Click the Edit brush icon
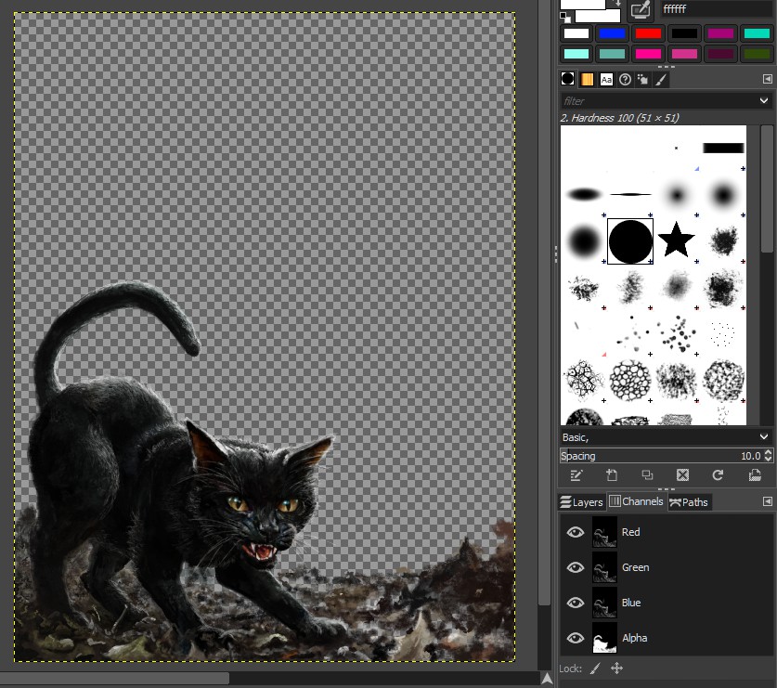This screenshot has height=688, width=777. tap(576, 475)
